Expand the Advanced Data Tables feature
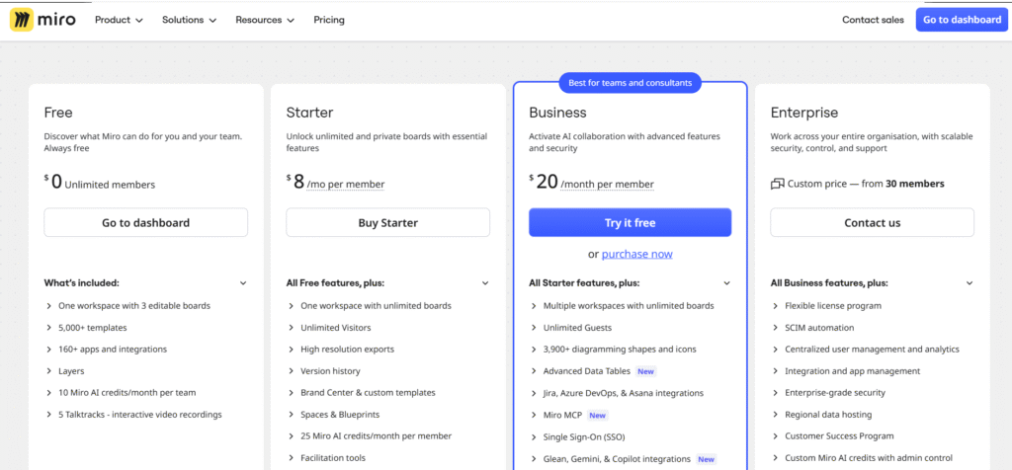The width and height of the screenshot is (1012, 470). [586, 371]
